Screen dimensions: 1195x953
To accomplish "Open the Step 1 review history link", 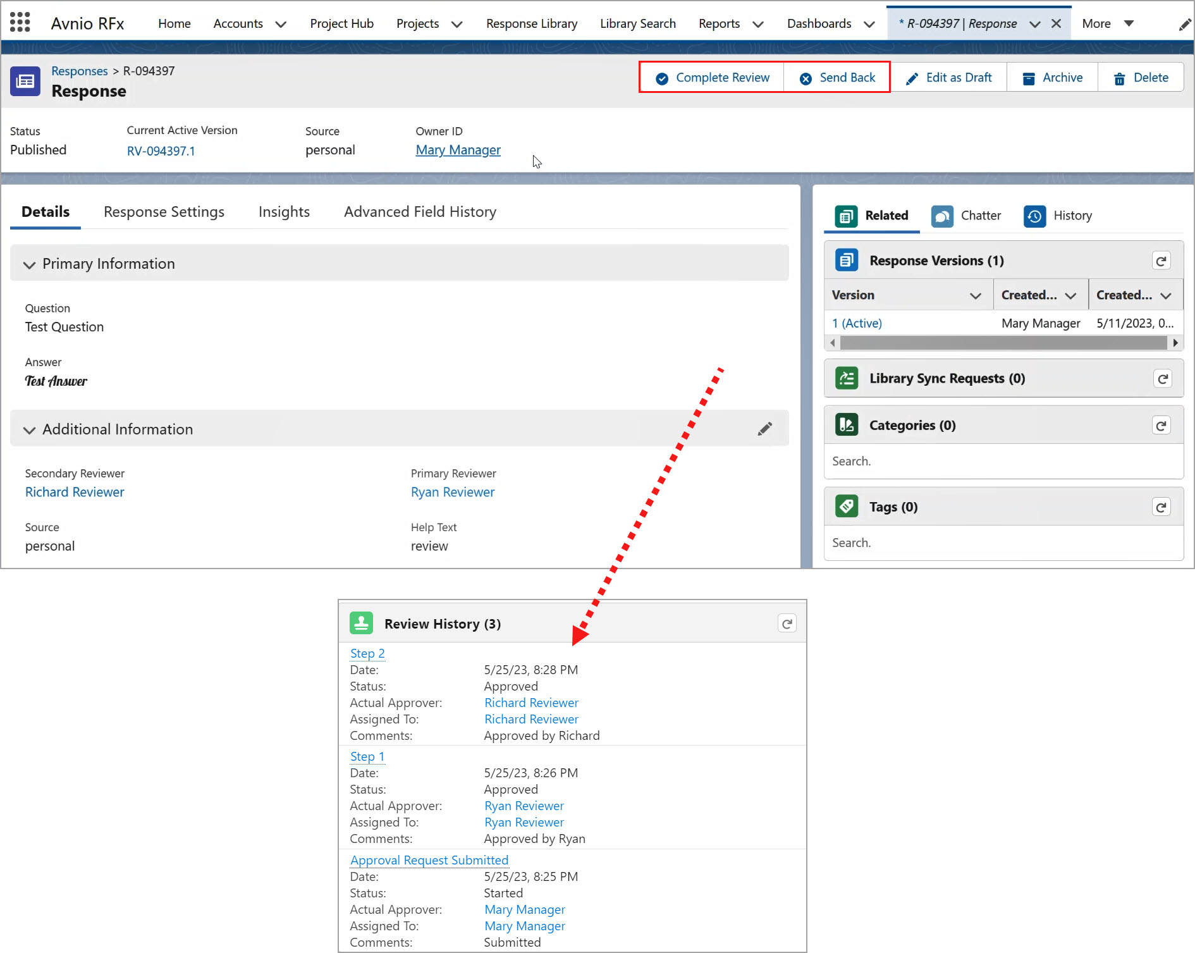I will click(x=367, y=756).
